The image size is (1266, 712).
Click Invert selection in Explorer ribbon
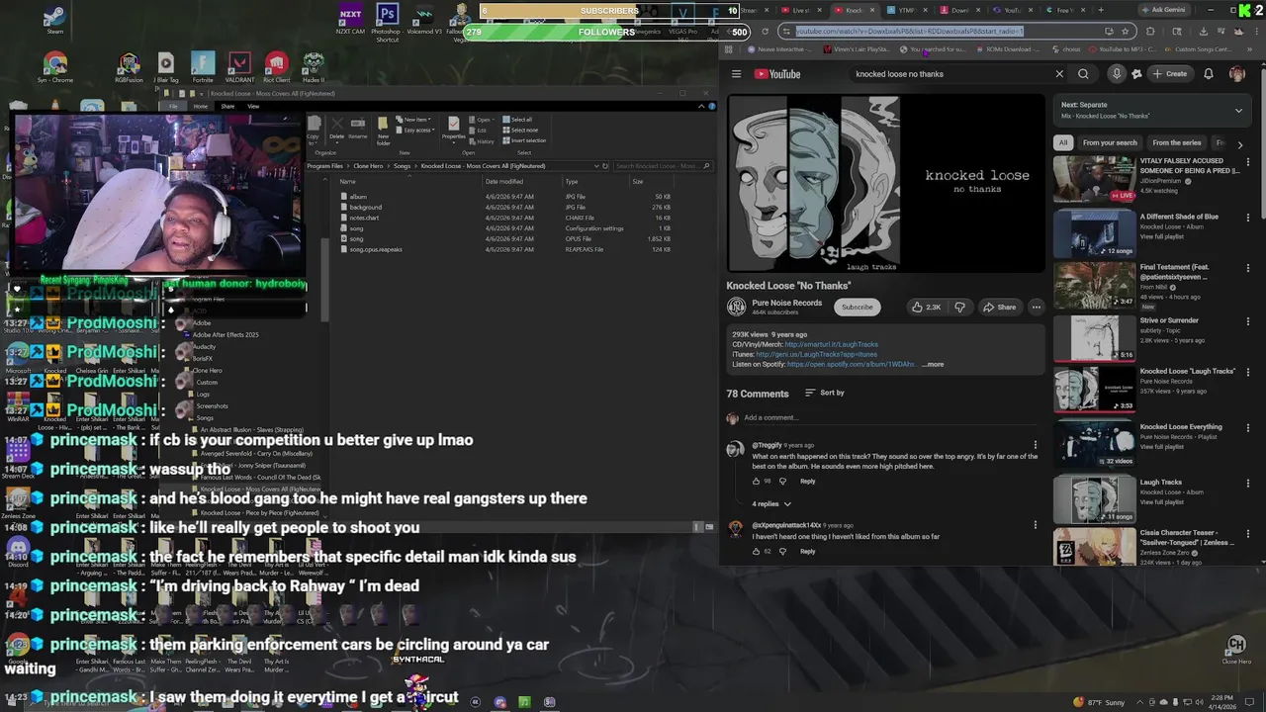click(524, 140)
